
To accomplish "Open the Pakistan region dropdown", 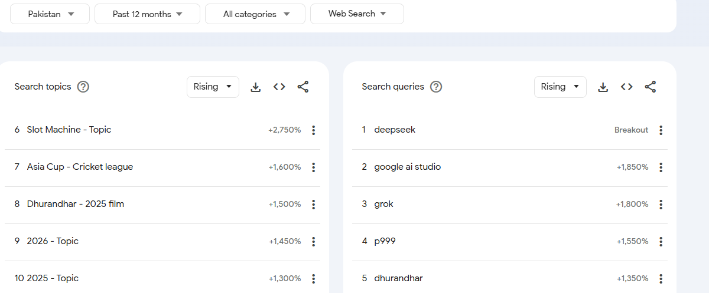I will 50,14.
